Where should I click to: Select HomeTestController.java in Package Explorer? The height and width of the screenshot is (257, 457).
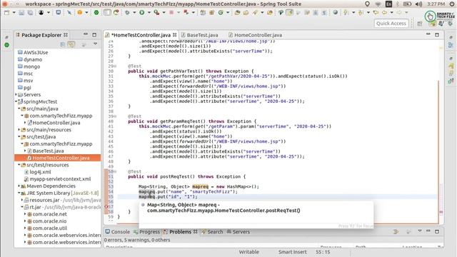[x=58, y=158]
